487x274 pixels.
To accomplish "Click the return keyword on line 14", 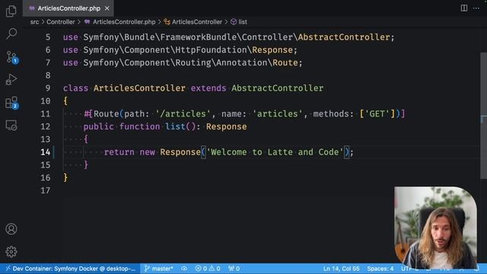I will click(x=119, y=152).
